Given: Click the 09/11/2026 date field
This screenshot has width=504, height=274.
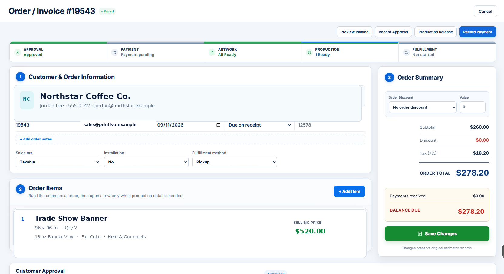Looking at the screenshot, I should coord(189,125).
